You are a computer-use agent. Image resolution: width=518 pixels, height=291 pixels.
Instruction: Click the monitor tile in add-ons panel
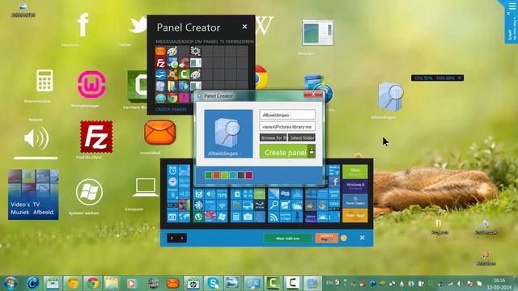pyautogui.click(x=248, y=205)
